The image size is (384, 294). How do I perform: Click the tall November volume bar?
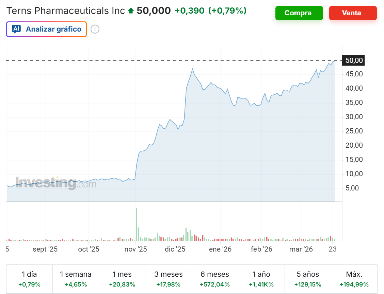tap(137, 224)
